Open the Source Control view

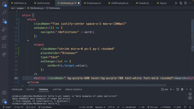[x=5, y=21]
